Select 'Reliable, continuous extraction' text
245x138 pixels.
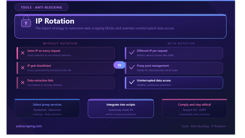click(x=154, y=85)
